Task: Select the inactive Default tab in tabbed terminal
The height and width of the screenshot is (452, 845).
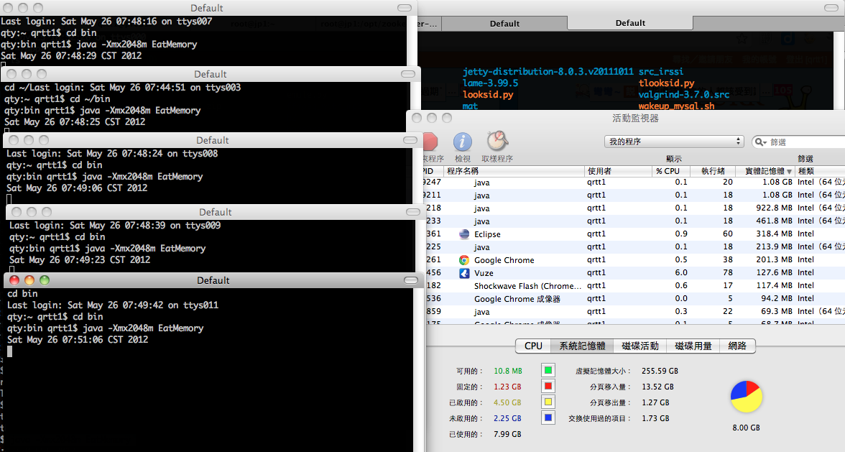Action: [504, 24]
